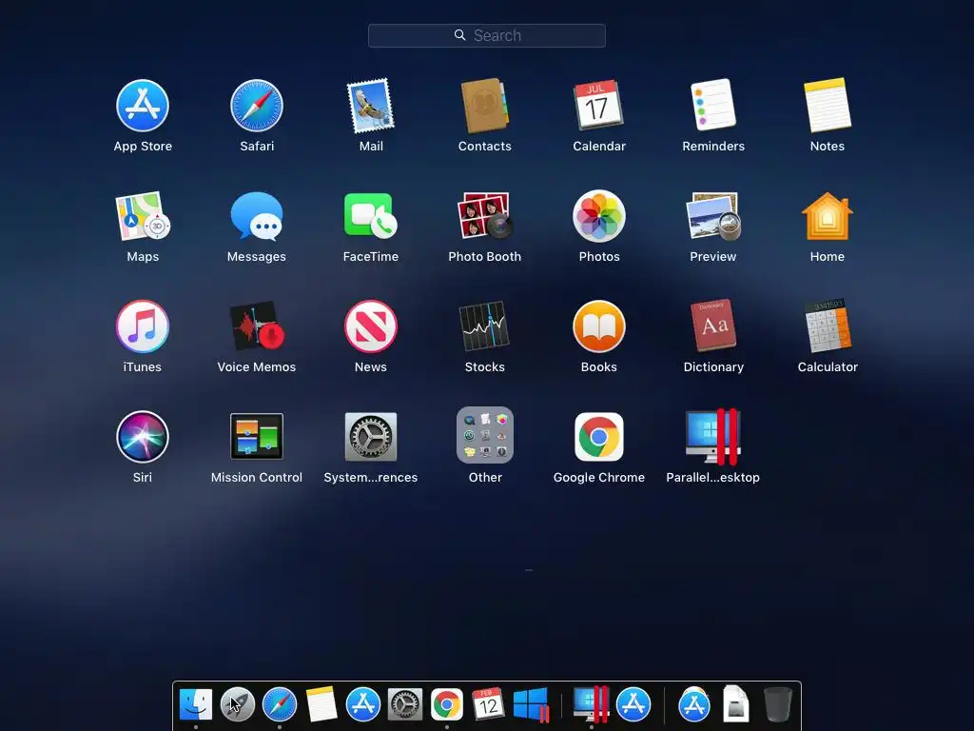Open the Windows virtual machine in Dock
This screenshot has height=731, width=974.
click(531, 705)
